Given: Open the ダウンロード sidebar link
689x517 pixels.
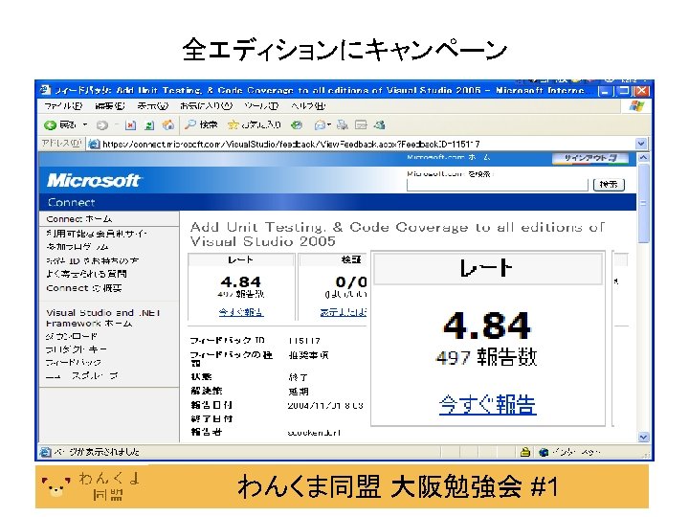Looking at the screenshot, I should click(x=72, y=336).
